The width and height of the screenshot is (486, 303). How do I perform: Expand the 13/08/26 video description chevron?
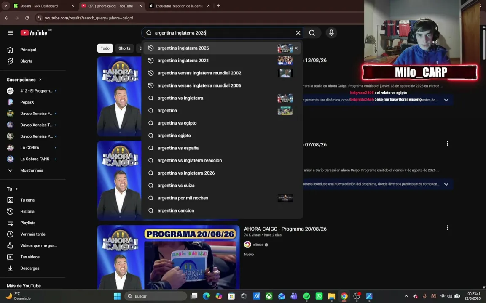(x=446, y=100)
